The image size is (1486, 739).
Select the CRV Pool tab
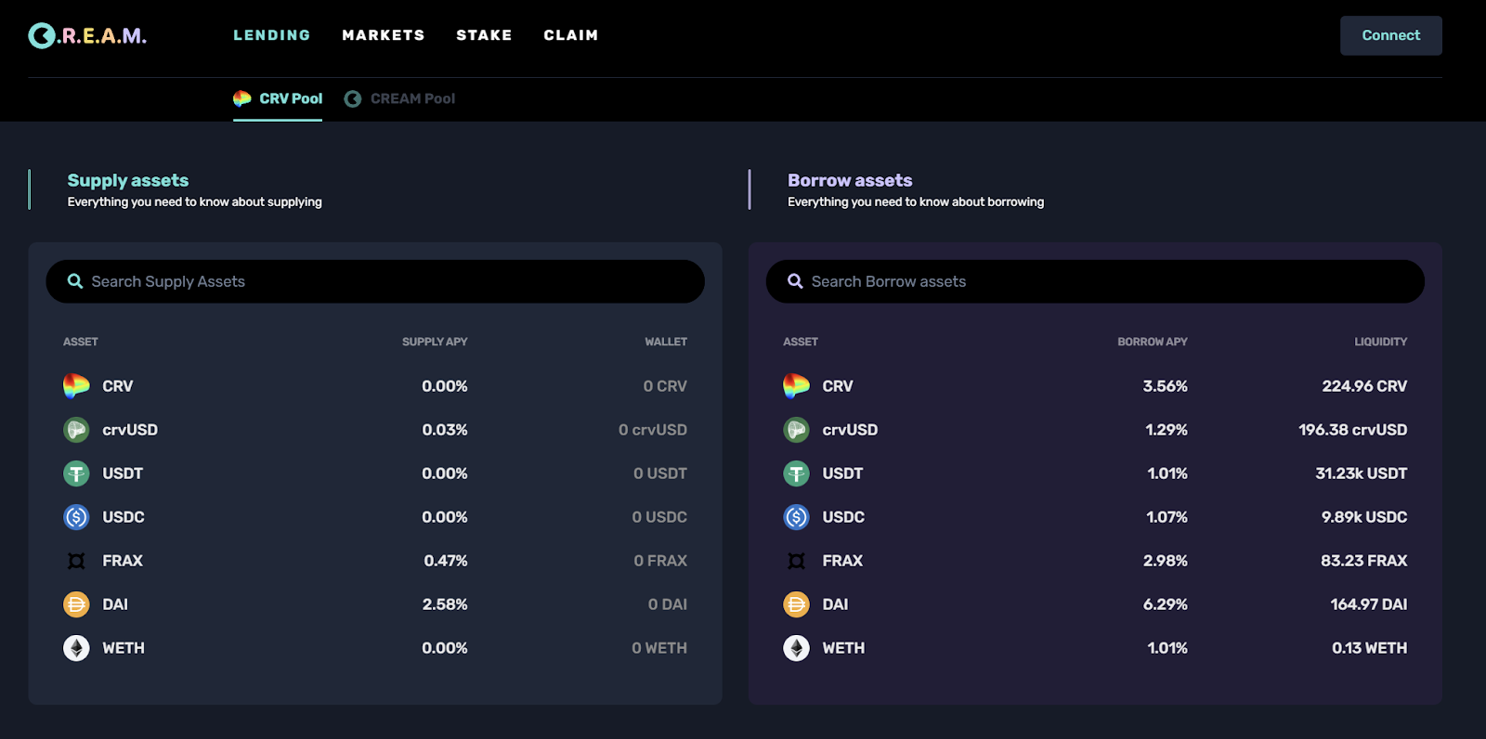278,98
